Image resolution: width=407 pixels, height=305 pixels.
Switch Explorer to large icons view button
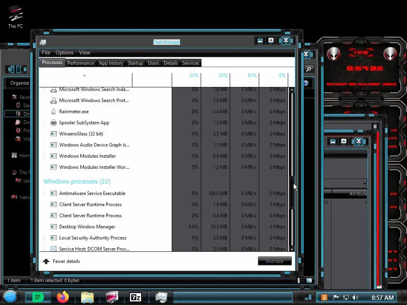point(309,280)
